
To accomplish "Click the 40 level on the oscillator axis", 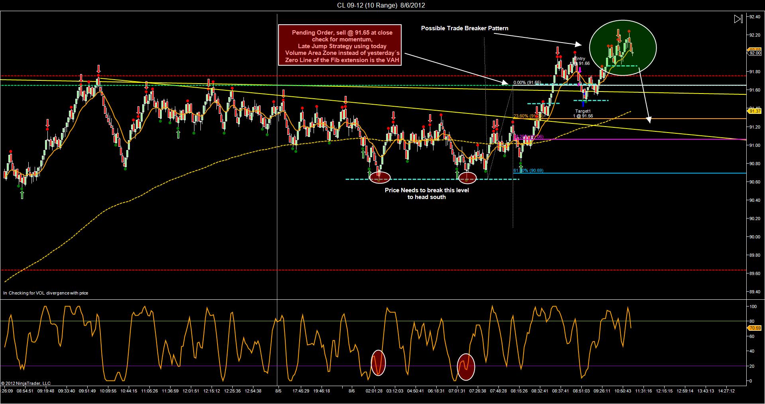I will pos(752,351).
